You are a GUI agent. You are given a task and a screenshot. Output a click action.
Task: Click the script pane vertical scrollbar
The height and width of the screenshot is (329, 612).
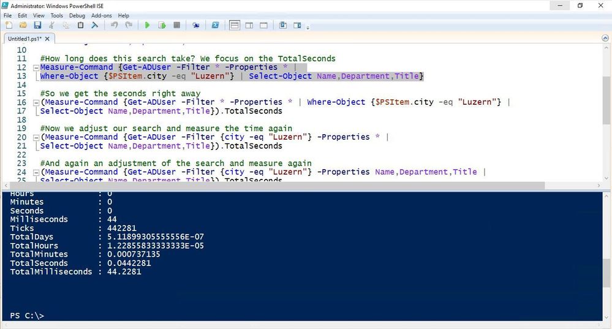[606, 100]
